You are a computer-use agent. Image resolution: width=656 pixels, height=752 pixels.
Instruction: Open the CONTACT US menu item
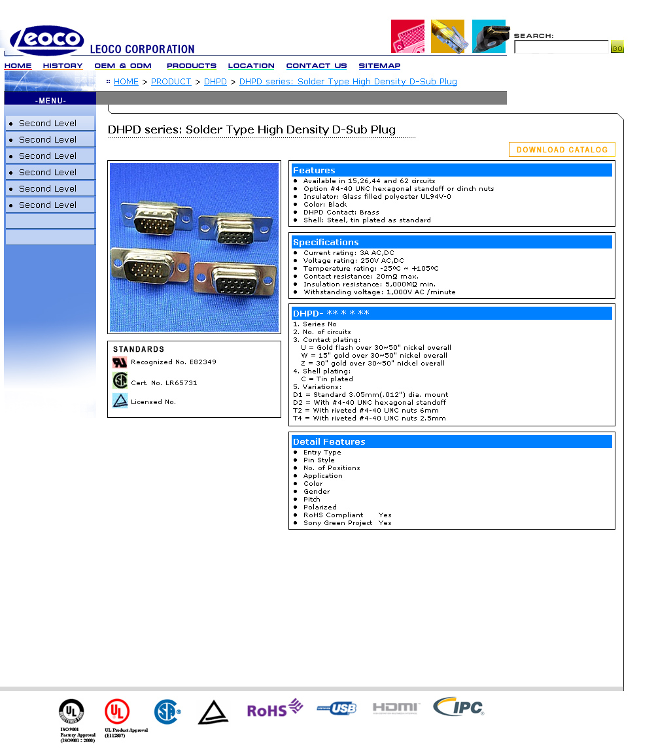pyautogui.click(x=317, y=65)
